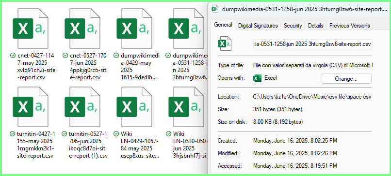Select the Wiki EN-0429-1057 CSV file icon
The image size is (391, 176).
[135, 107]
